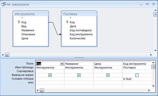Select the asterisk in Поставка table
The width and height of the screenshot is (158, 96).
[70, 18]
